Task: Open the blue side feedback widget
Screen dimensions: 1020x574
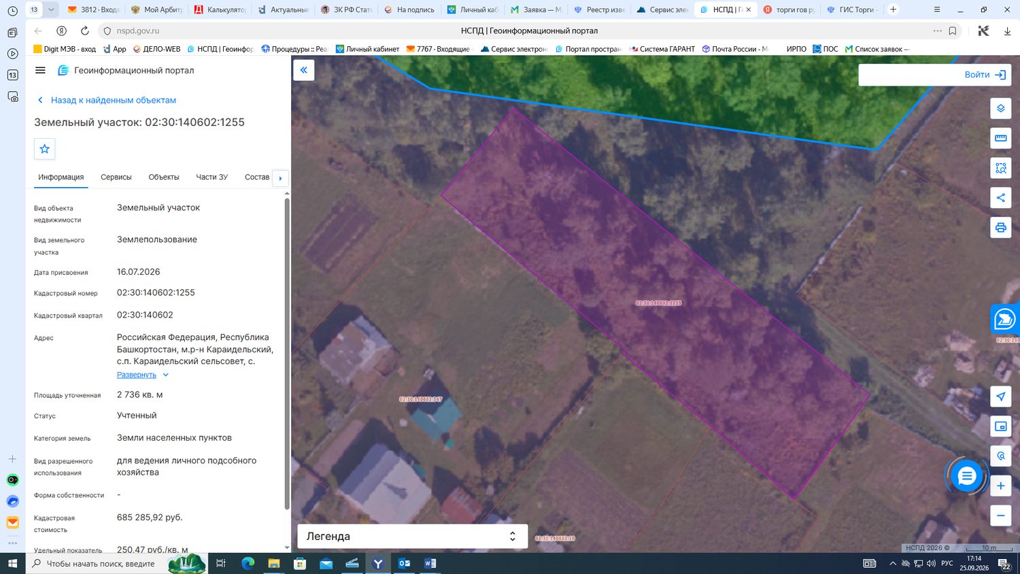Action: (1005, 318)
